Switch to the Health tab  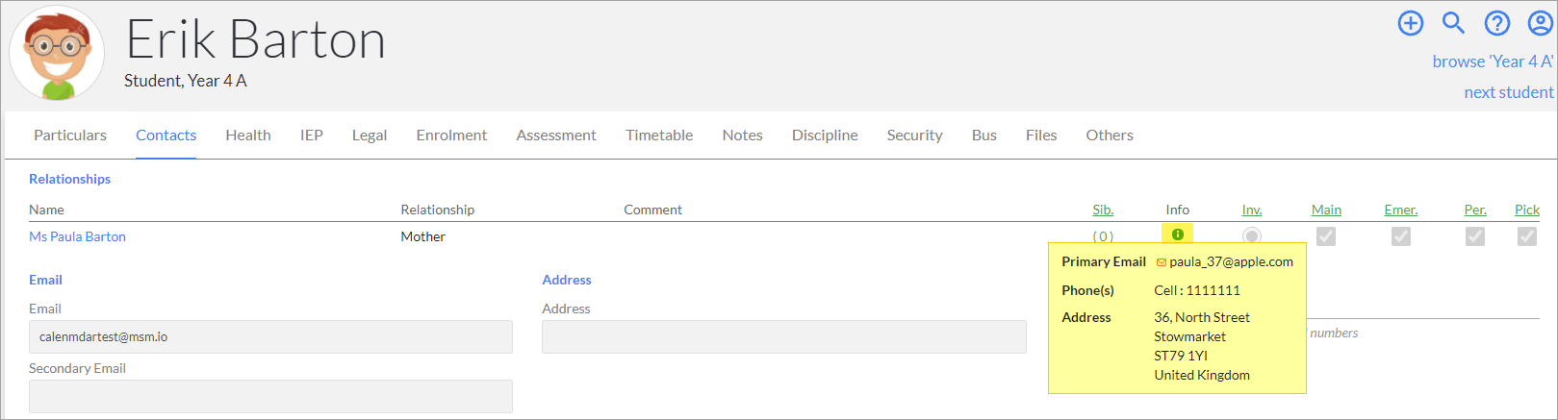(x=248, y=136)
